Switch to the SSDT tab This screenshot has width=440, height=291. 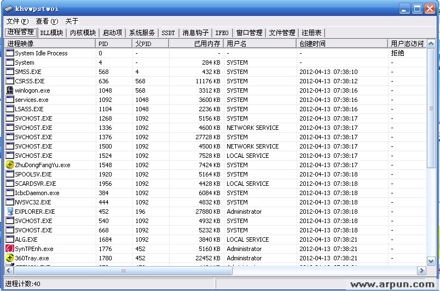point(168,33)
